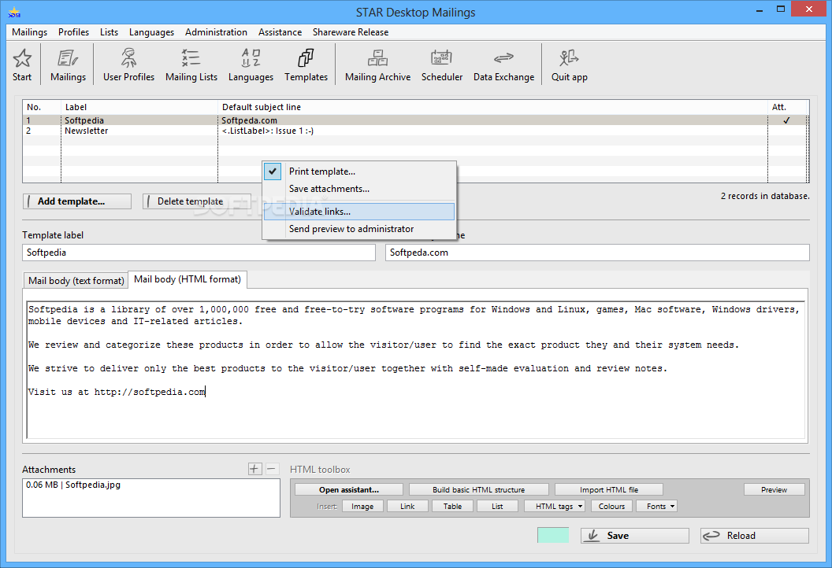Save the template with Save button

[634, 536]
